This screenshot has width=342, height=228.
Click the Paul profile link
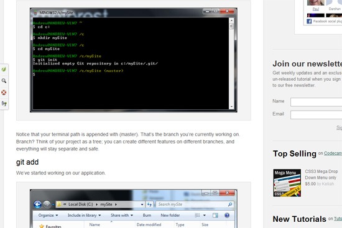point(316,9)
